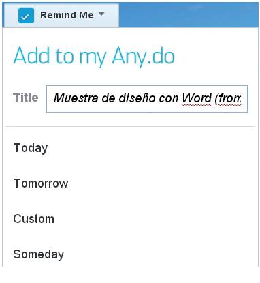Click the underlined '(from' text in title
The image size is (260, 283).
(x=227, y=99)
